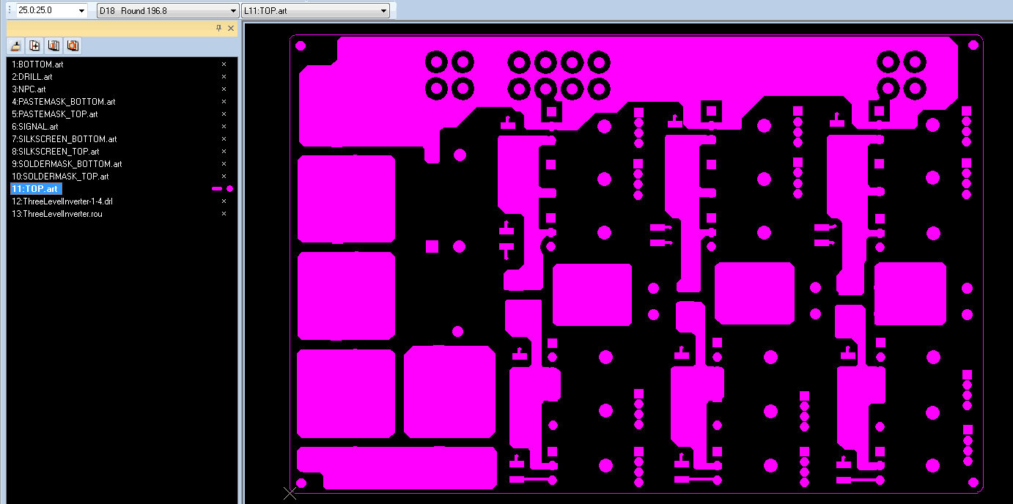Open the L11:TOP.art layer dropdown

pyautogui.click(x=384, y=11)
